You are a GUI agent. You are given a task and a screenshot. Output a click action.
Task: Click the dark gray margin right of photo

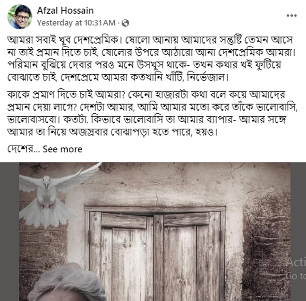coord(298,232)
